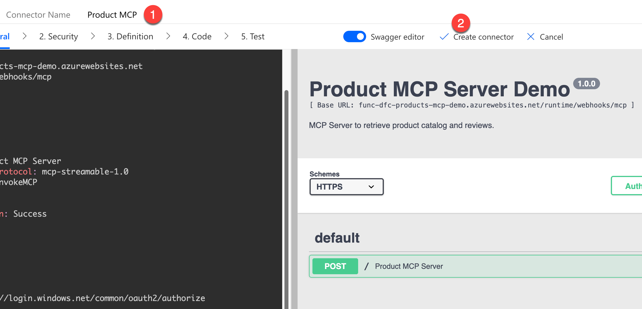The width and height of the screenshot is (642, 309).
Task: Go to the 5. Test step
Action: [x=253, y=36]
